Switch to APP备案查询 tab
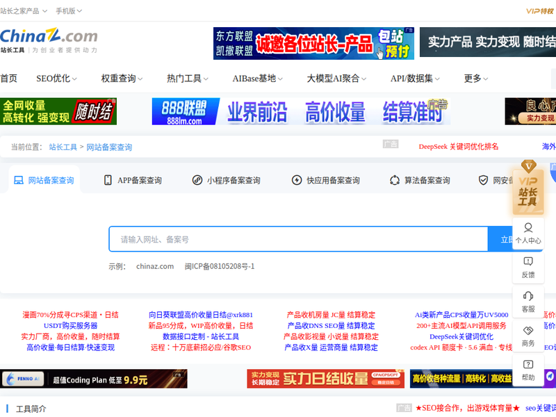This screenshot has width=556, height=417. coord(133,181)
